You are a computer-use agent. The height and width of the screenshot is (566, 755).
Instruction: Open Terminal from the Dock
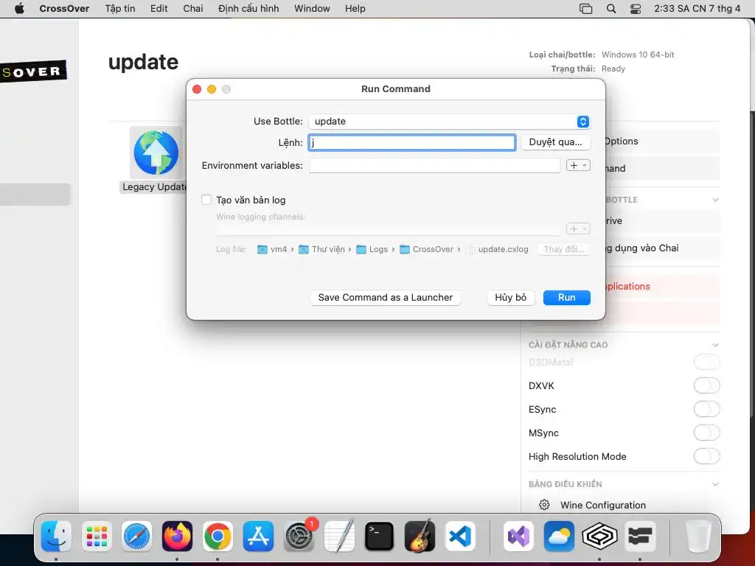[x=380, y=536]
